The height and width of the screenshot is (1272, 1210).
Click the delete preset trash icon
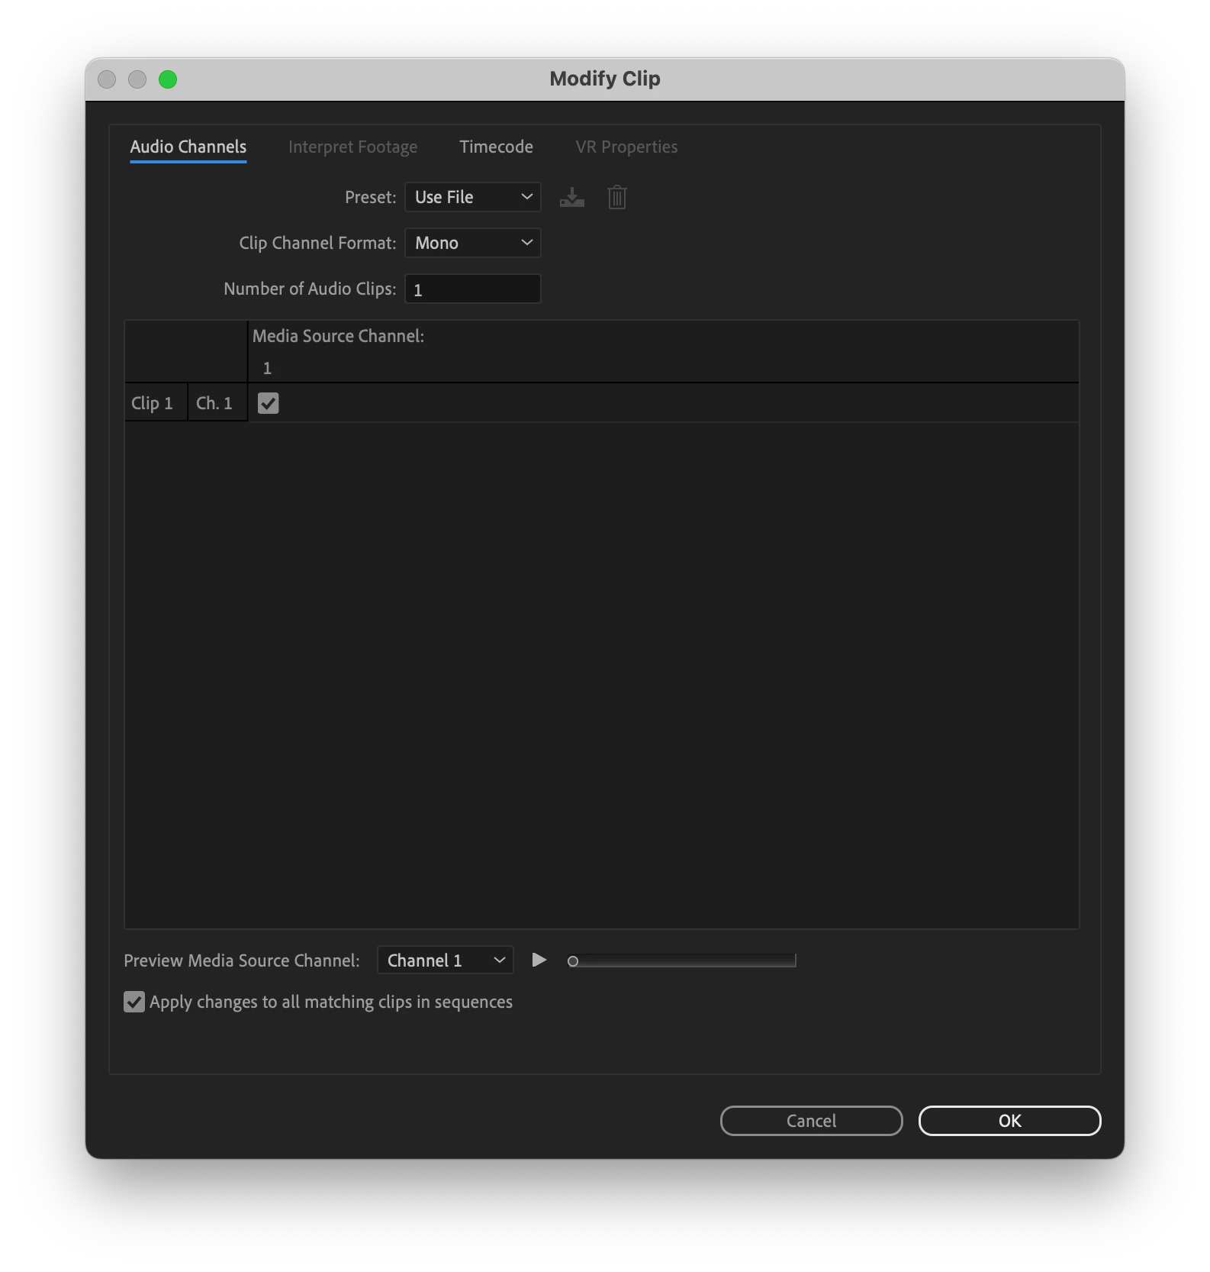(x=617, y=198)
